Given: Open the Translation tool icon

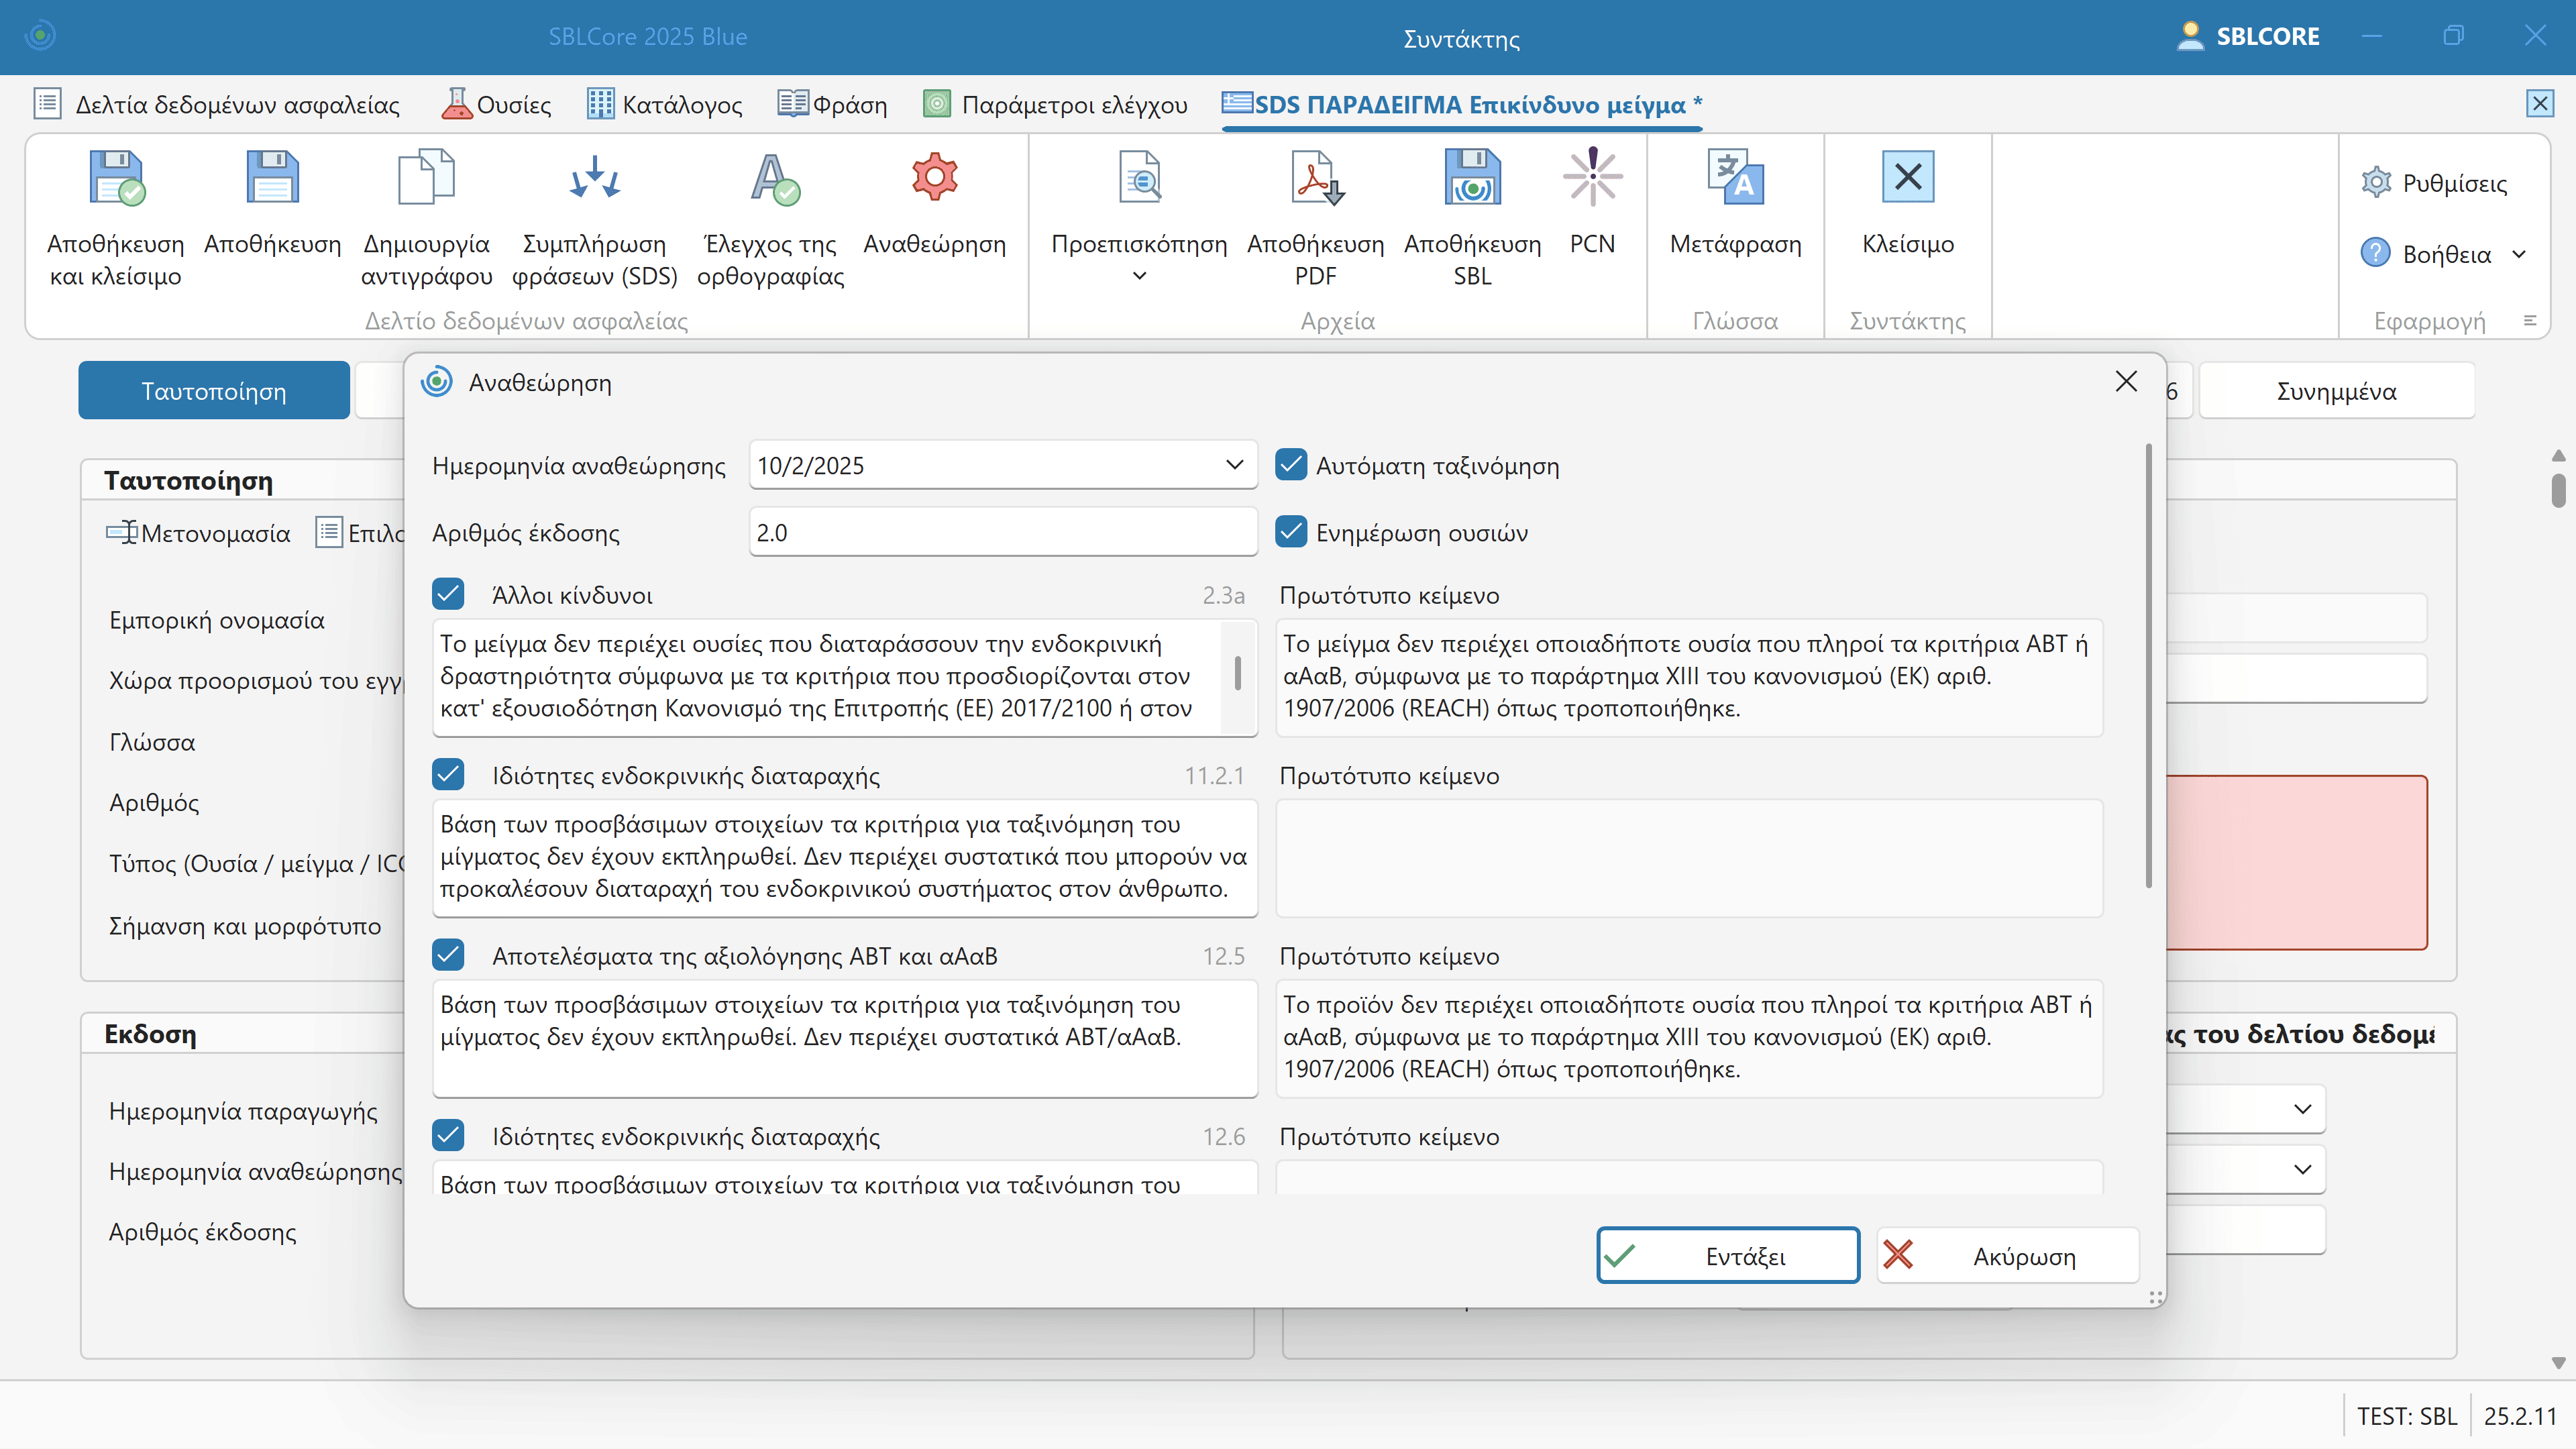Looking at the screenshot, I should [x=1735, y=178].
